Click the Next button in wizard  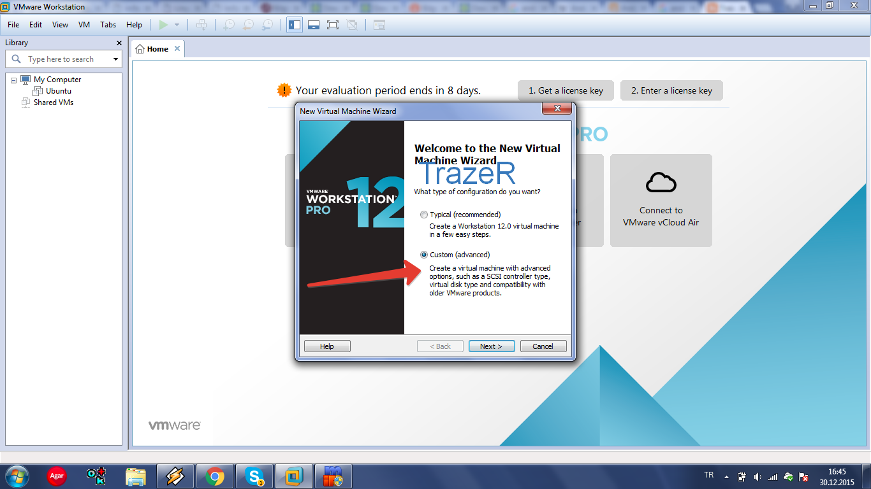click(x=491, y=346)
